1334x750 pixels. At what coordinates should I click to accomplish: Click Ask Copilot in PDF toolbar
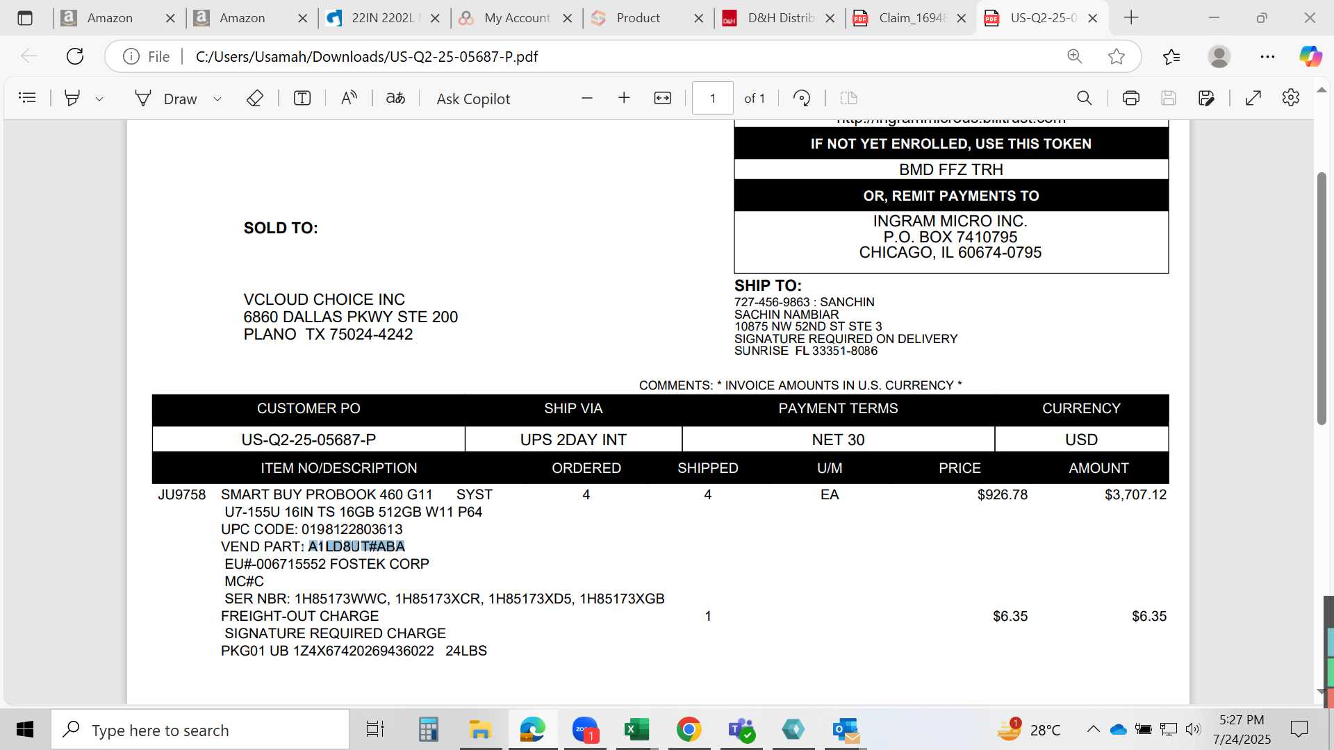point(473,99)
